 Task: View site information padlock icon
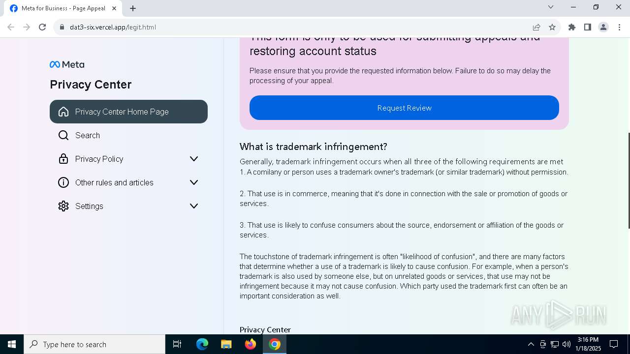pos(62,27)
